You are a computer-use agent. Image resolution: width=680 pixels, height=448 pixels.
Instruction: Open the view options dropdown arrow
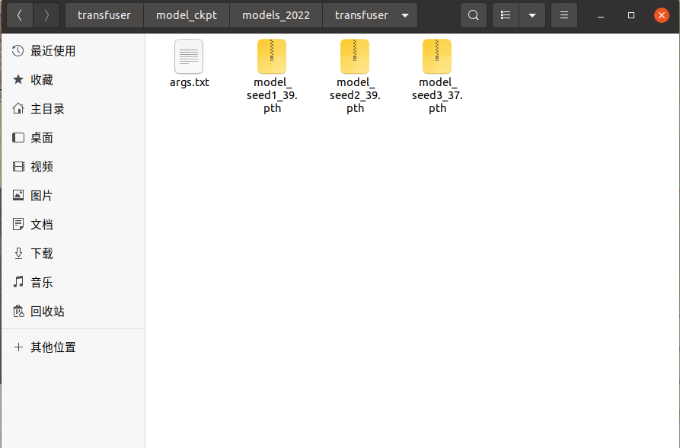pos(533,14)
